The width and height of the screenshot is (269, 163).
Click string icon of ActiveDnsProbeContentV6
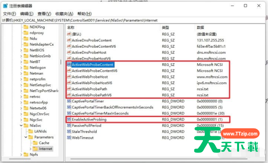point(69,46)
